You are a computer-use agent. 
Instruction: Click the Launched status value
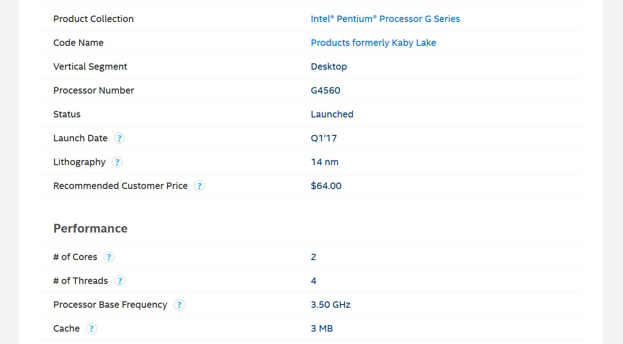pos(332,114)
